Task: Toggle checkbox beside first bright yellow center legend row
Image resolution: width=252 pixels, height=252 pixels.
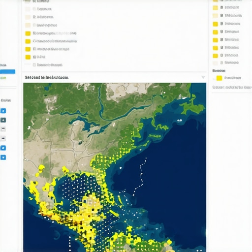Action: point(34,33)
